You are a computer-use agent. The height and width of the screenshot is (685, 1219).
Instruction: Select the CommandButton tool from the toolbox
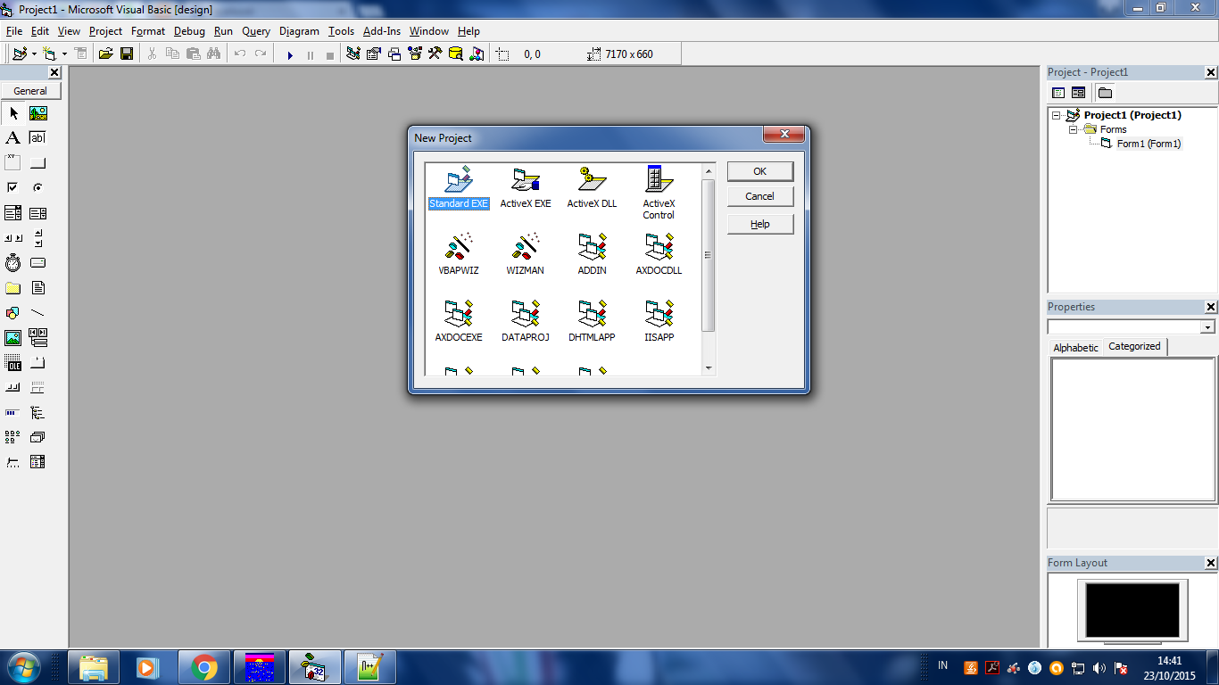(37, 161)
